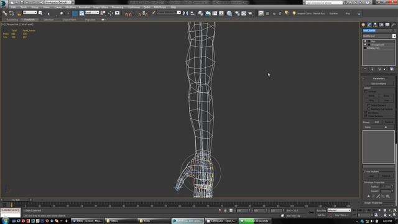Click the Grow selection button
This screenshot has width=398, height=224.
click(386, 96)
